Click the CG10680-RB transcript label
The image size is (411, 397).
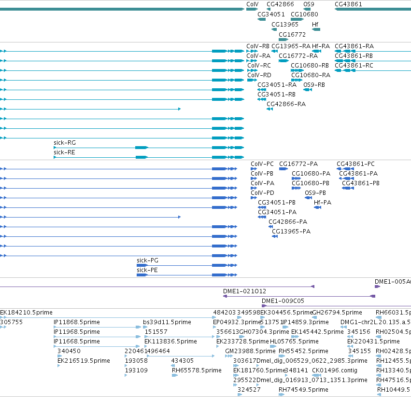pos(310,66)
